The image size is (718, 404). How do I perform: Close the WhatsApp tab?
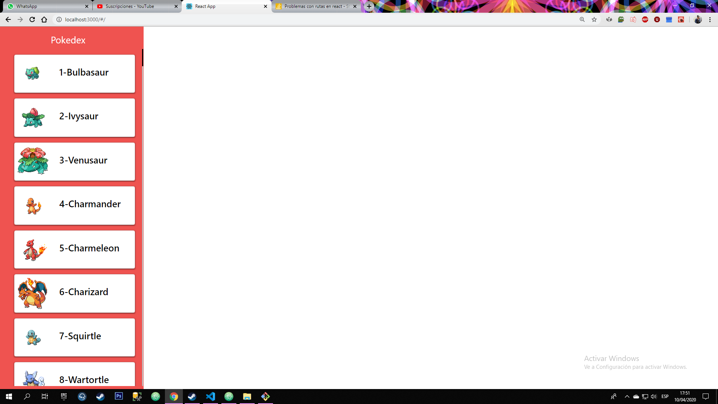87,6
